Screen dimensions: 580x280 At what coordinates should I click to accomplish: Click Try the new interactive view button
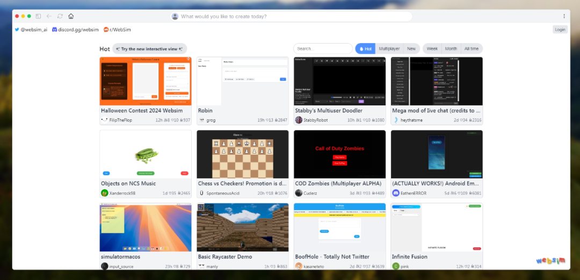[149, 49]
